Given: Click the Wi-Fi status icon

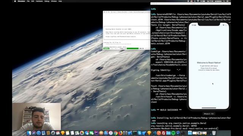Looking at the screenshot, I should 198,1.
